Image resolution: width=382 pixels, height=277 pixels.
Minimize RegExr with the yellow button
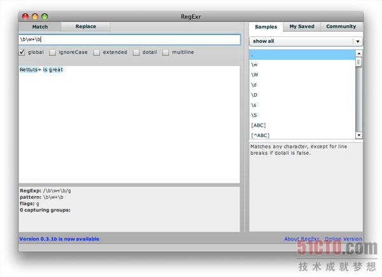pyautogui.click(x=35, y=17)
